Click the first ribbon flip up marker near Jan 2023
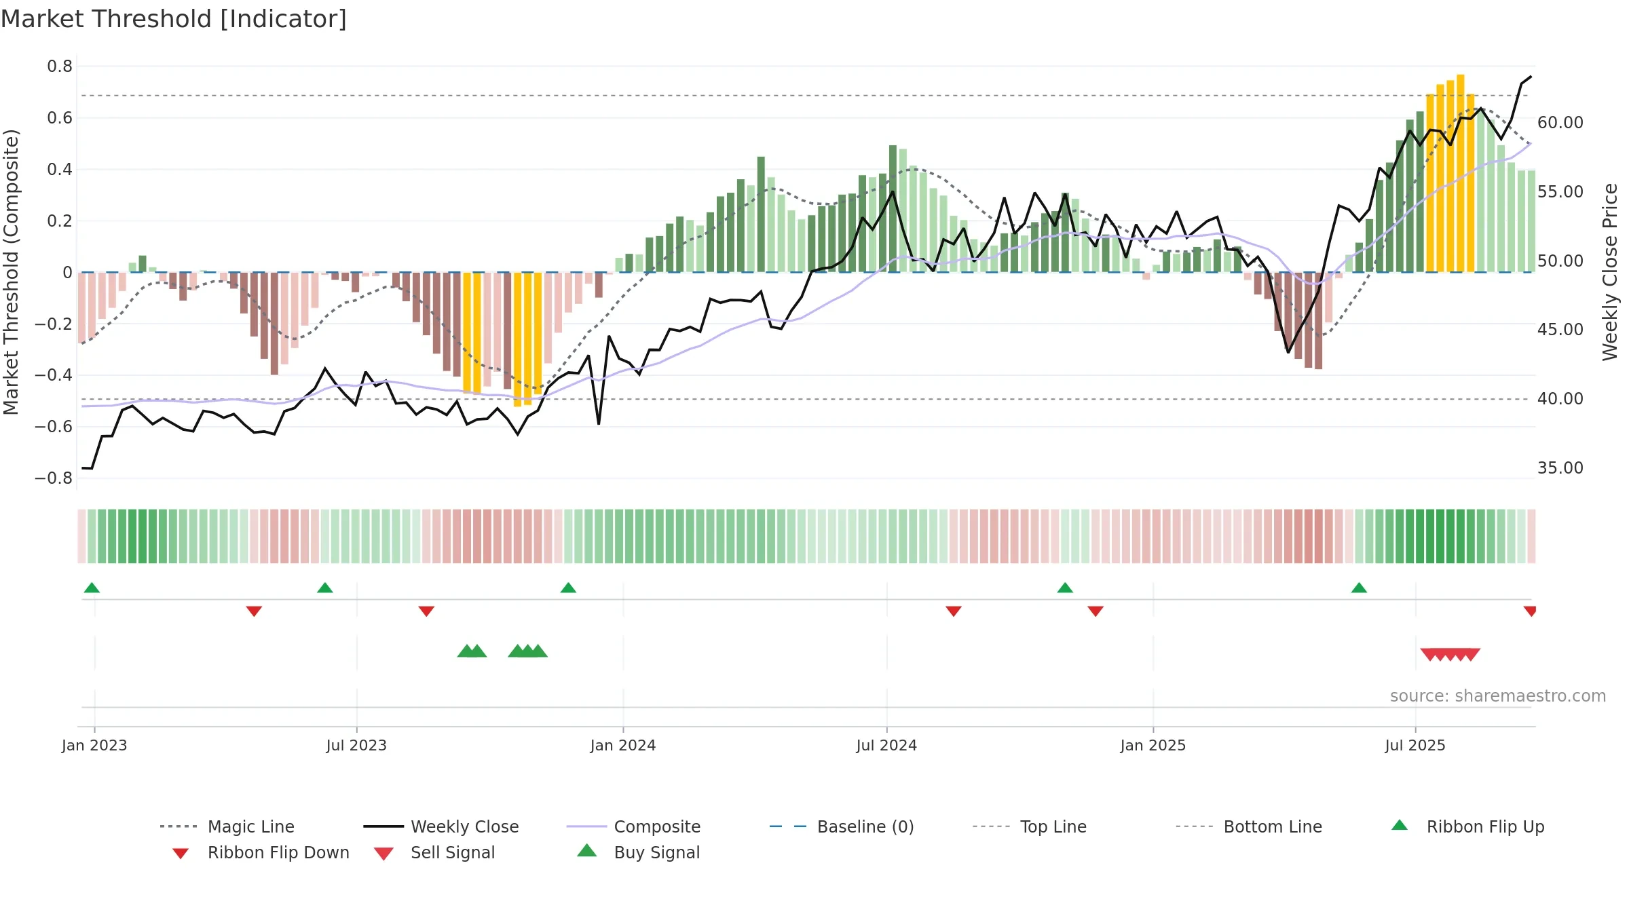 92,588
